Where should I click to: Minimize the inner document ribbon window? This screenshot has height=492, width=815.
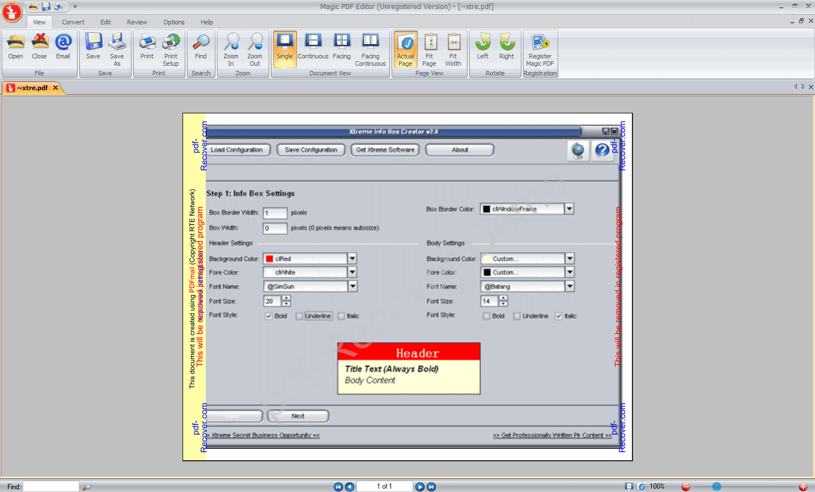(792, 22)
